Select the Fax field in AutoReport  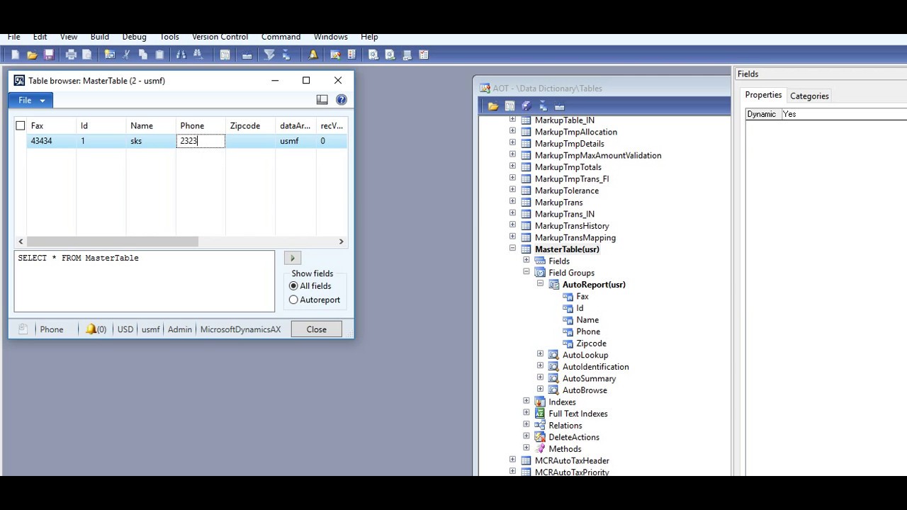click(x=582, y=296)
